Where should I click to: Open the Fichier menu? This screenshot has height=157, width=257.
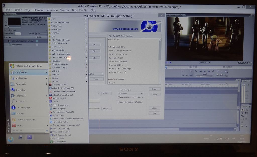[x=7, y=10]
